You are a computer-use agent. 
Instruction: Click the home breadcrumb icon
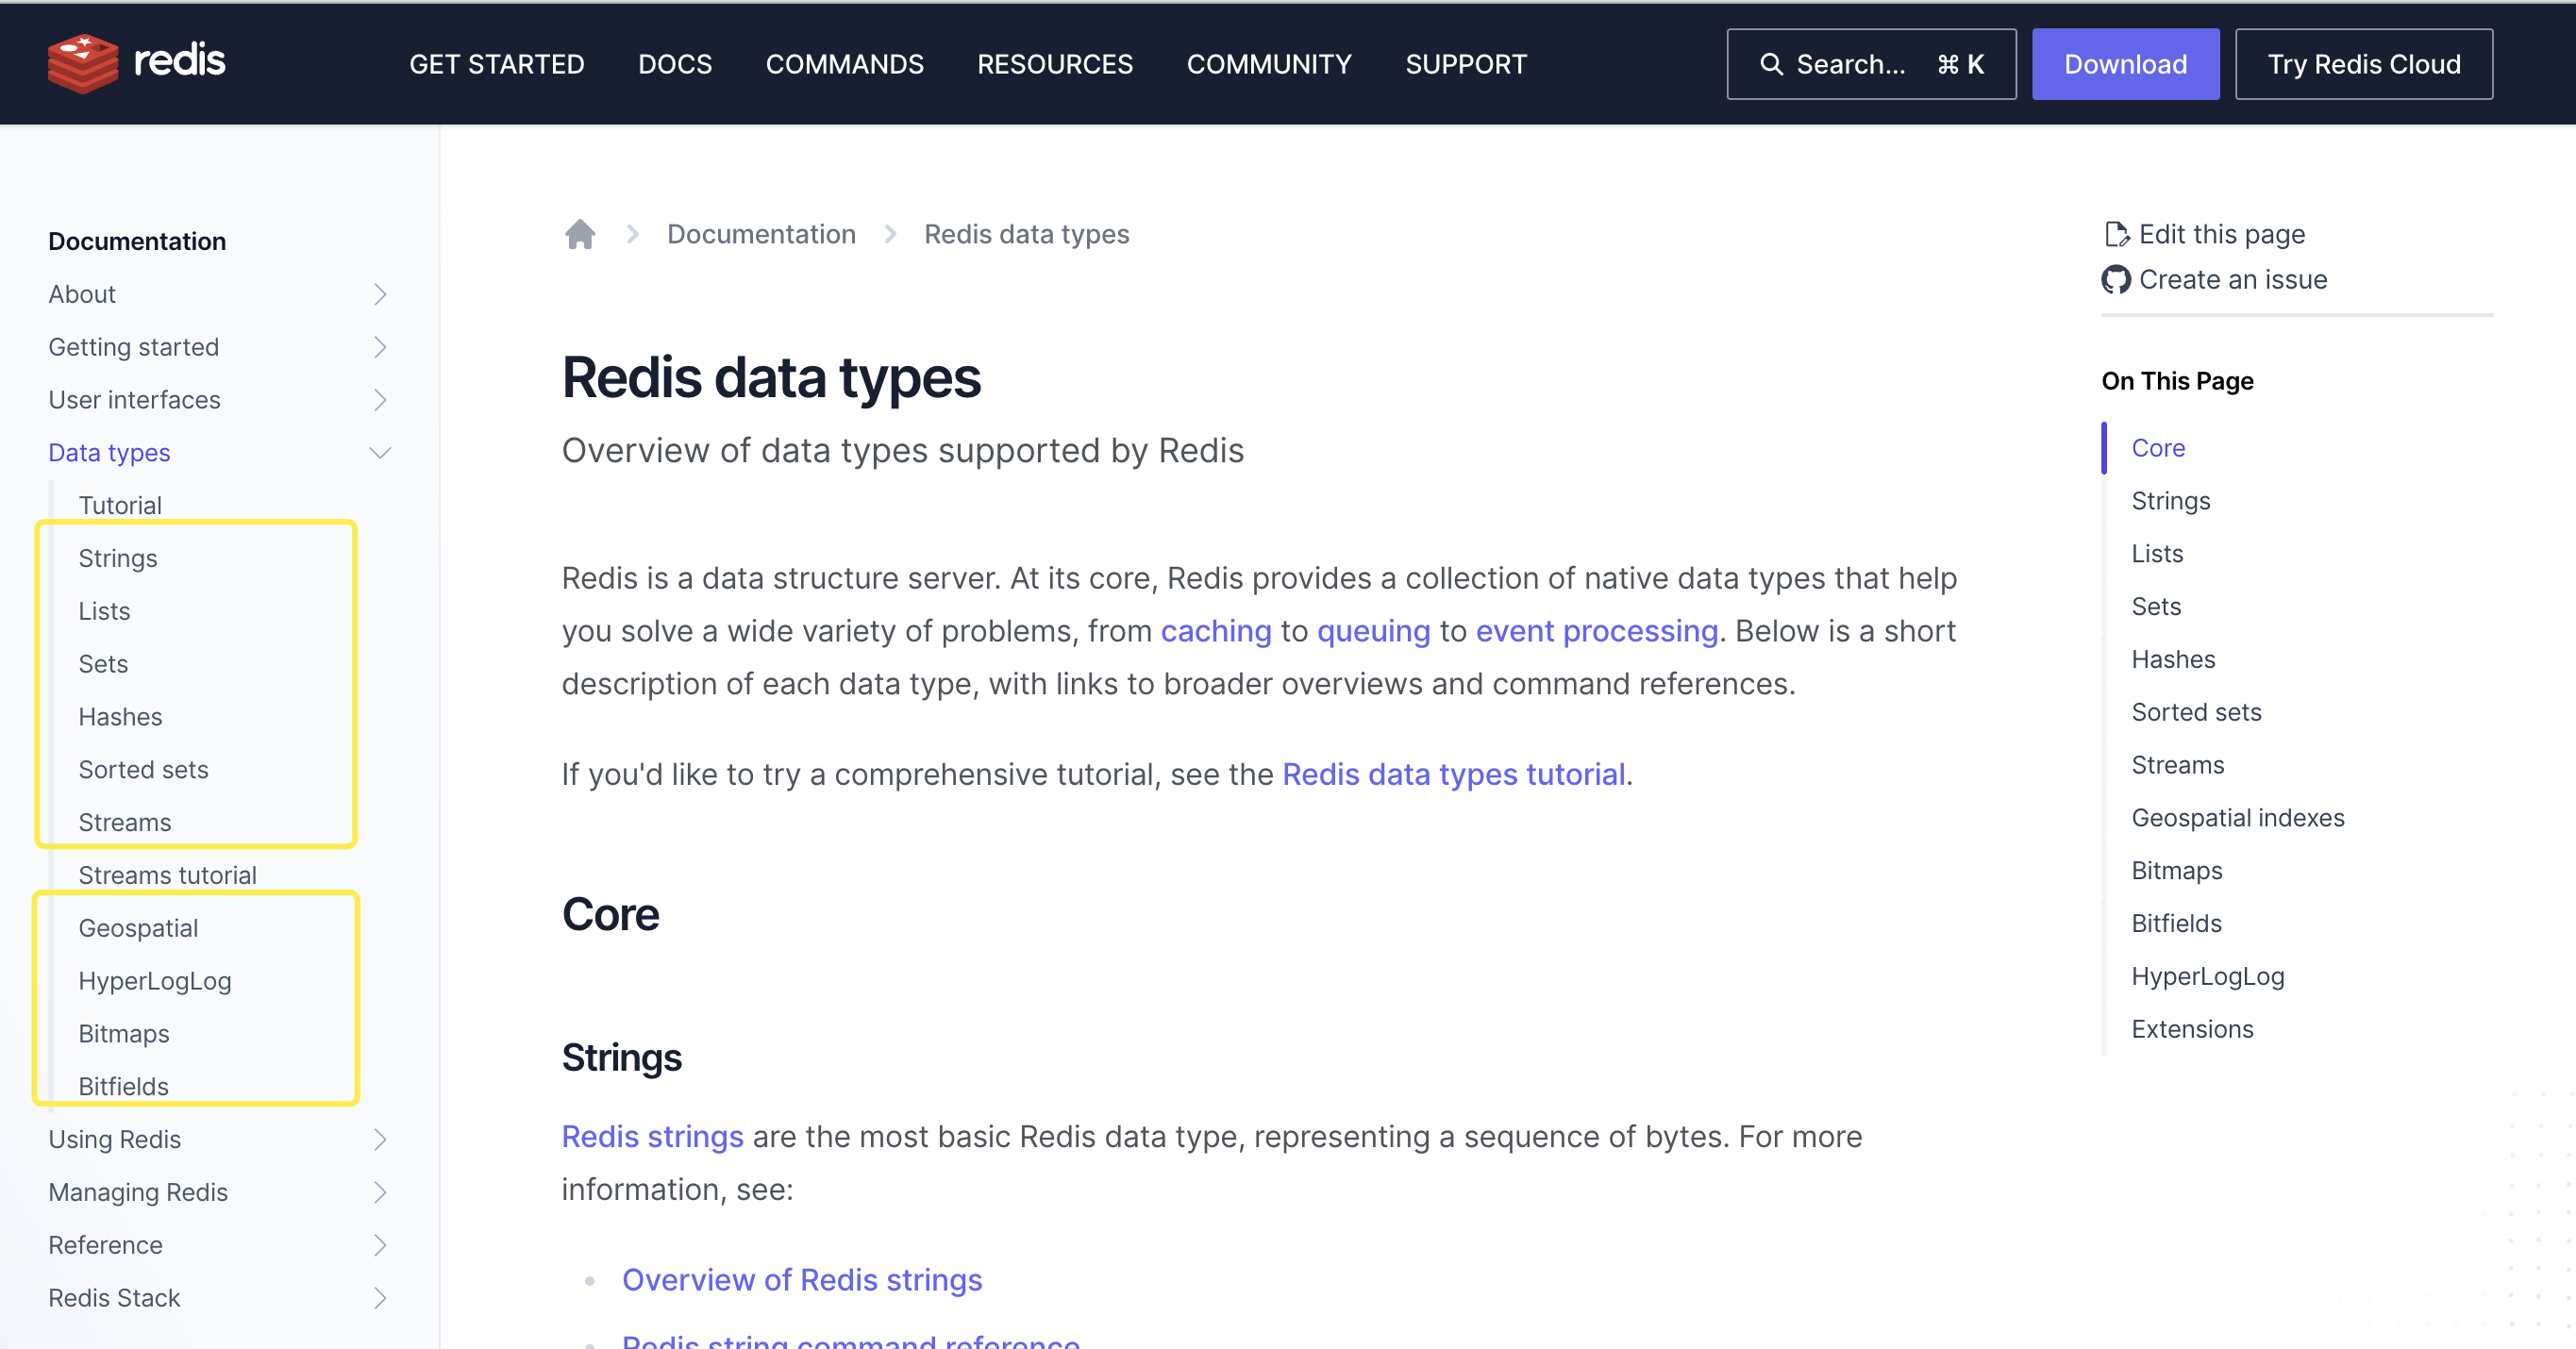580,234
